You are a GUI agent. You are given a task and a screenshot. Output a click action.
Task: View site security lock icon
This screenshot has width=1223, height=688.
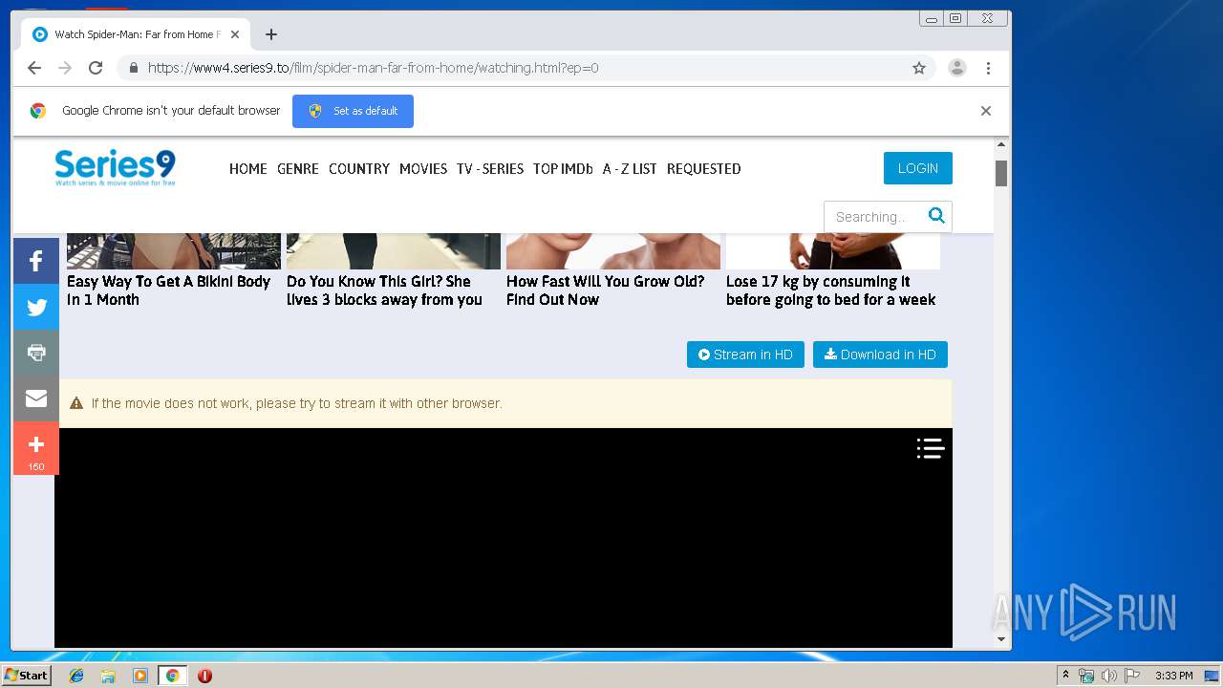tap(133, 68)
